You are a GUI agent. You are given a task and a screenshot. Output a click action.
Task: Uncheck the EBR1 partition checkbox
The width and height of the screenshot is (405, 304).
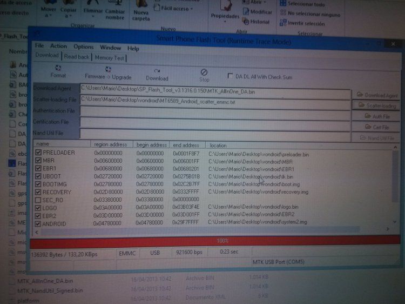[x=38, y=168]
